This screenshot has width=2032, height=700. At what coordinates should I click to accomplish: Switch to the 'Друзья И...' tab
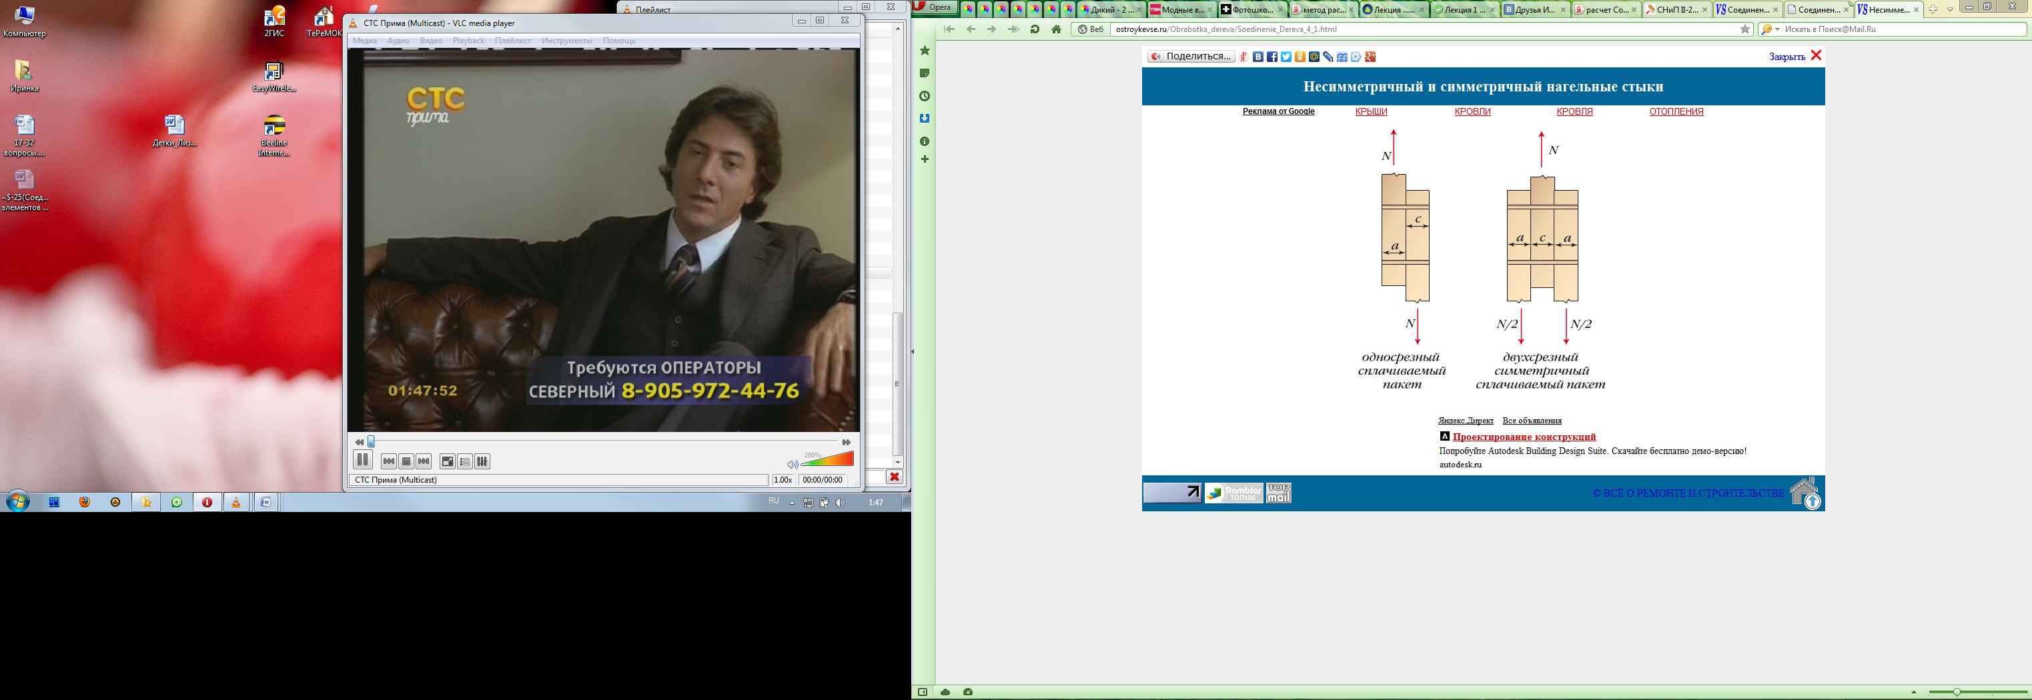tap(1534, 9)
